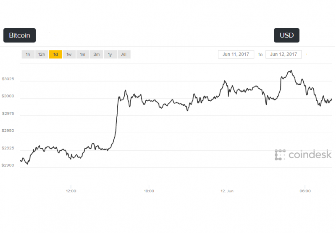Click the 18:00 time axis marker
This screenshot has height=233, width=336.
pyautogui.click(x=149, y=191)
